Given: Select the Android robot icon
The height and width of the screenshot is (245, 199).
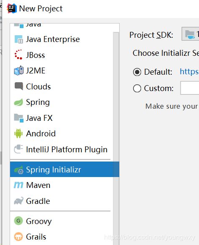Looking at the screenshot, I should pyautogui.click(x=18, y=133).
